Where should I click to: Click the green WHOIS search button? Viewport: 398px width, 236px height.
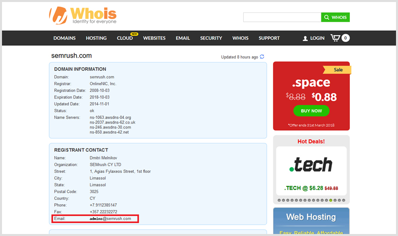pyautogui.click(x=335, y=17)
